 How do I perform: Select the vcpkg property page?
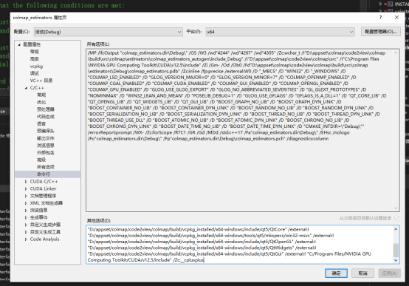click(x=36, y=66)
